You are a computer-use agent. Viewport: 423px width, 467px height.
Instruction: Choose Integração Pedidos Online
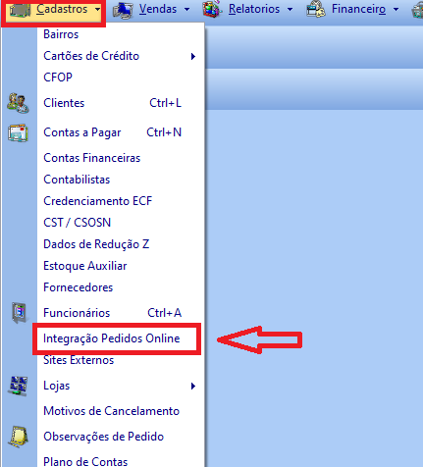112,338
